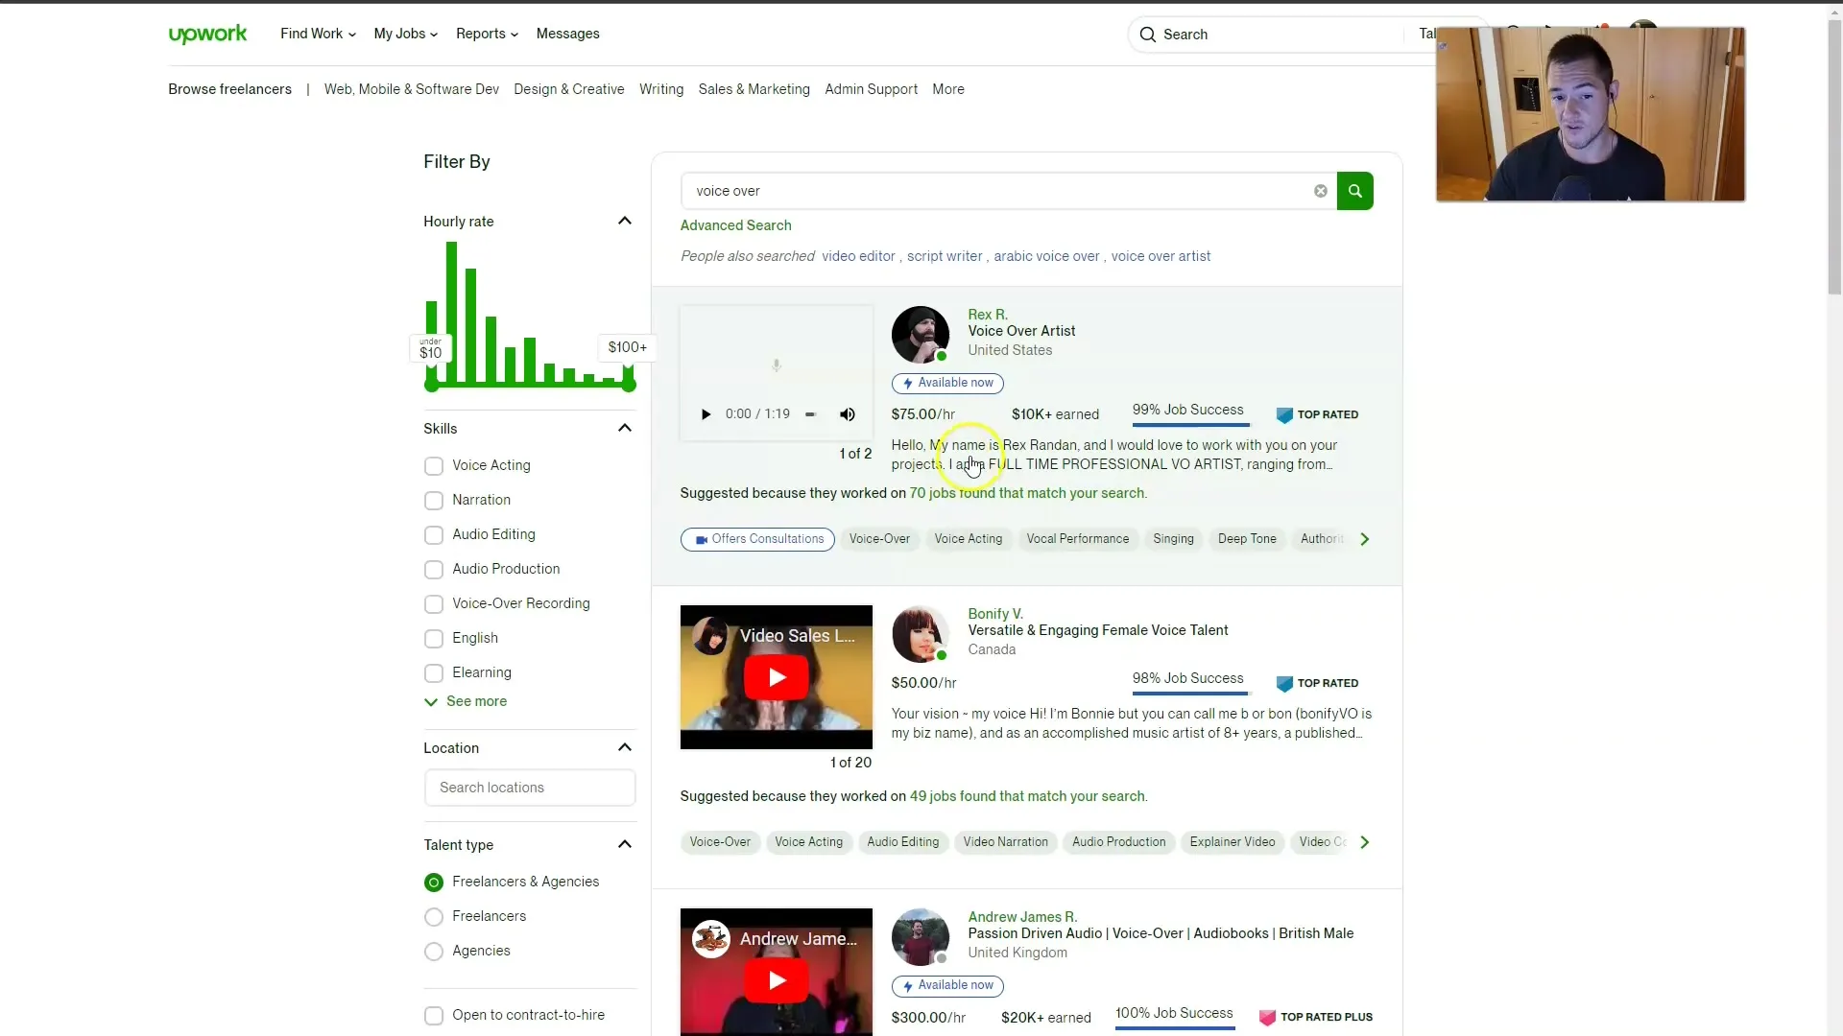Expand the Location filter section
Viewport: 1843px width, 1036px height.
[623, 746]
